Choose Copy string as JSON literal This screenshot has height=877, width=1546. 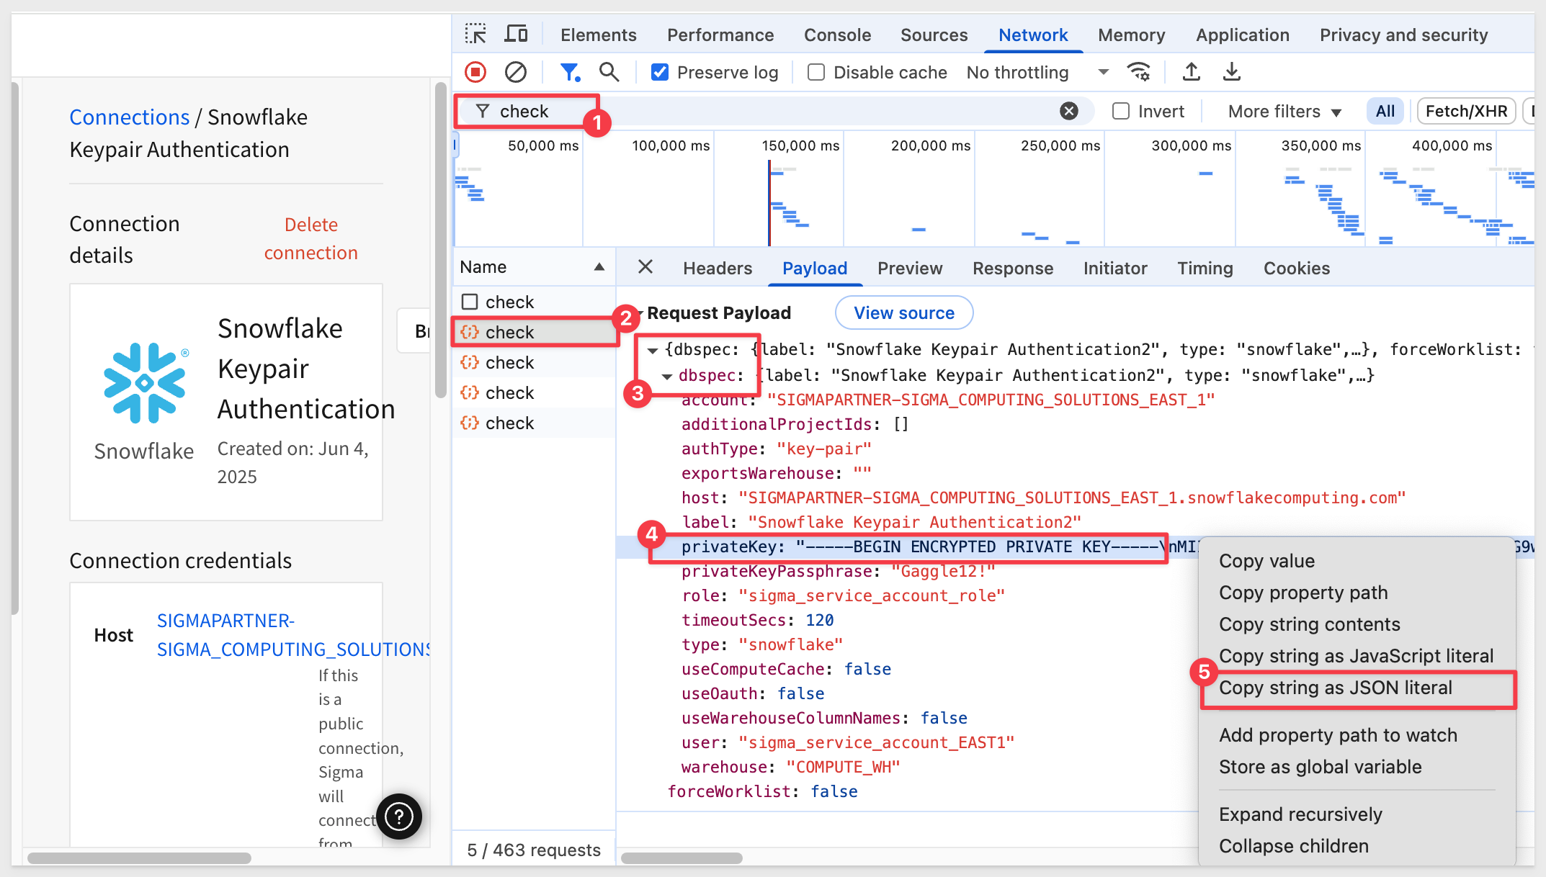[x=1335, y=688]
